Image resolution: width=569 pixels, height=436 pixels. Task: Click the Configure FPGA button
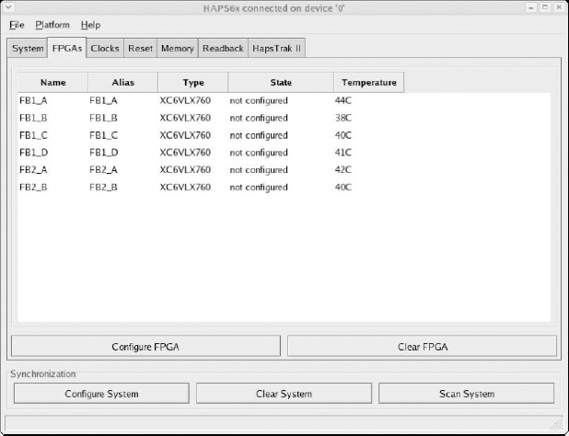pos(145,347)
